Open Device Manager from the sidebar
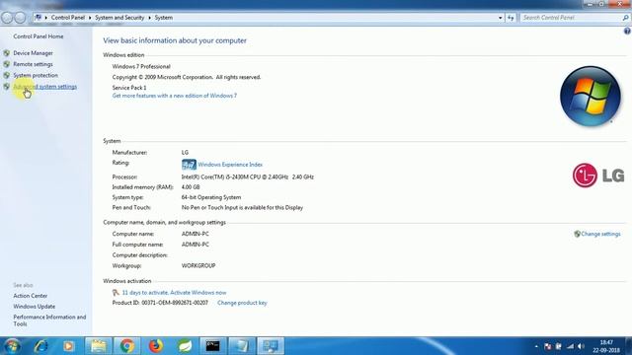The height and width of the screenshot is (355, 632). click(x=33, y=53)
